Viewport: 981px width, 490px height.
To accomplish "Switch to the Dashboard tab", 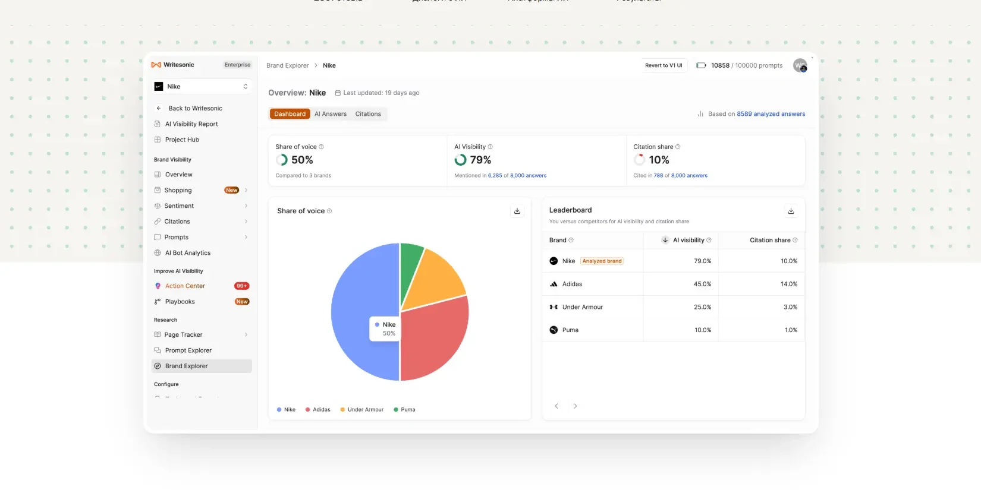I will [x=290, y=114].
